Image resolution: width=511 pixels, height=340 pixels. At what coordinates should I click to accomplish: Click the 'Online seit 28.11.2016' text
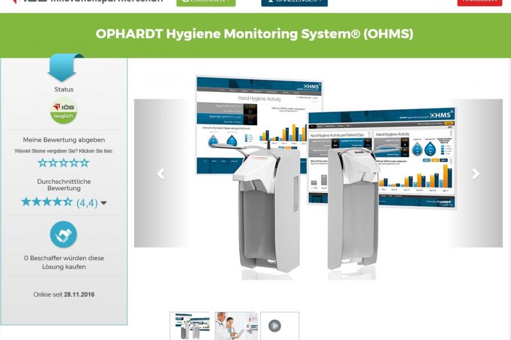[x=64, y=294]
